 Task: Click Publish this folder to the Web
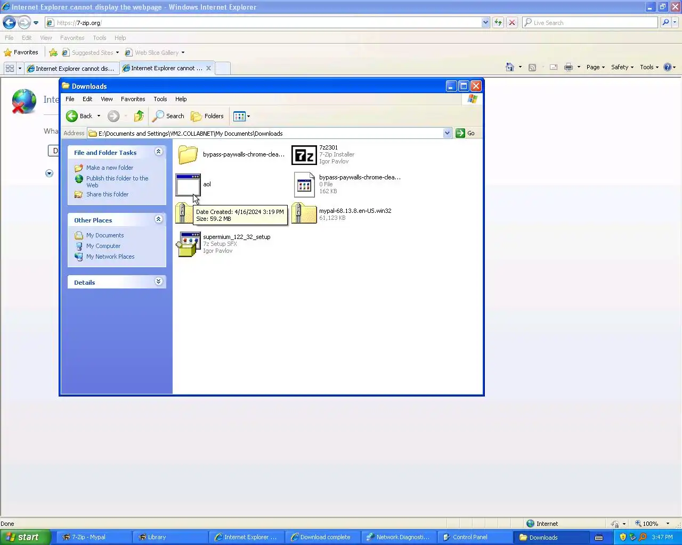[117, 181]
